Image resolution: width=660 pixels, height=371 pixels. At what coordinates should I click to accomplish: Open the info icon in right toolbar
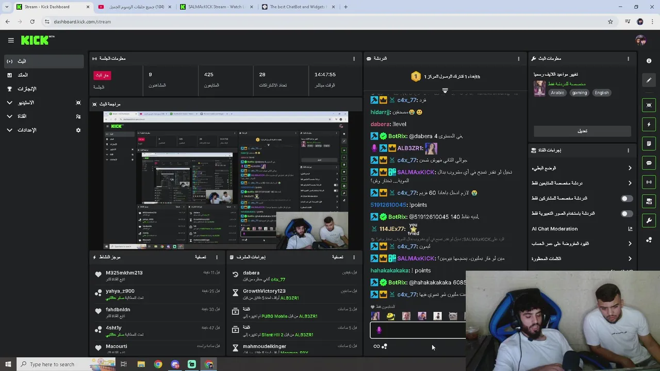pos(649,61)
